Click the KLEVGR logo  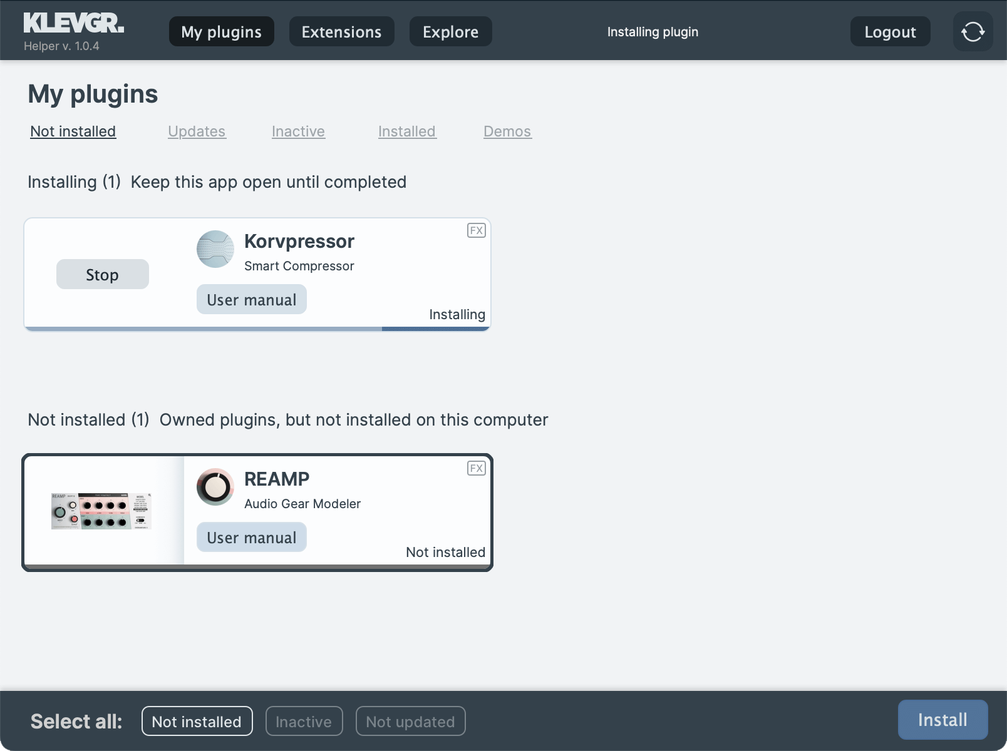coord(74,23)
